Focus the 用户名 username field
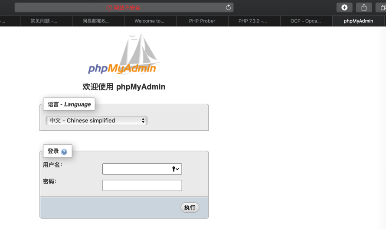The height and width of the screenshot is (229, 386). coord(142,169)
